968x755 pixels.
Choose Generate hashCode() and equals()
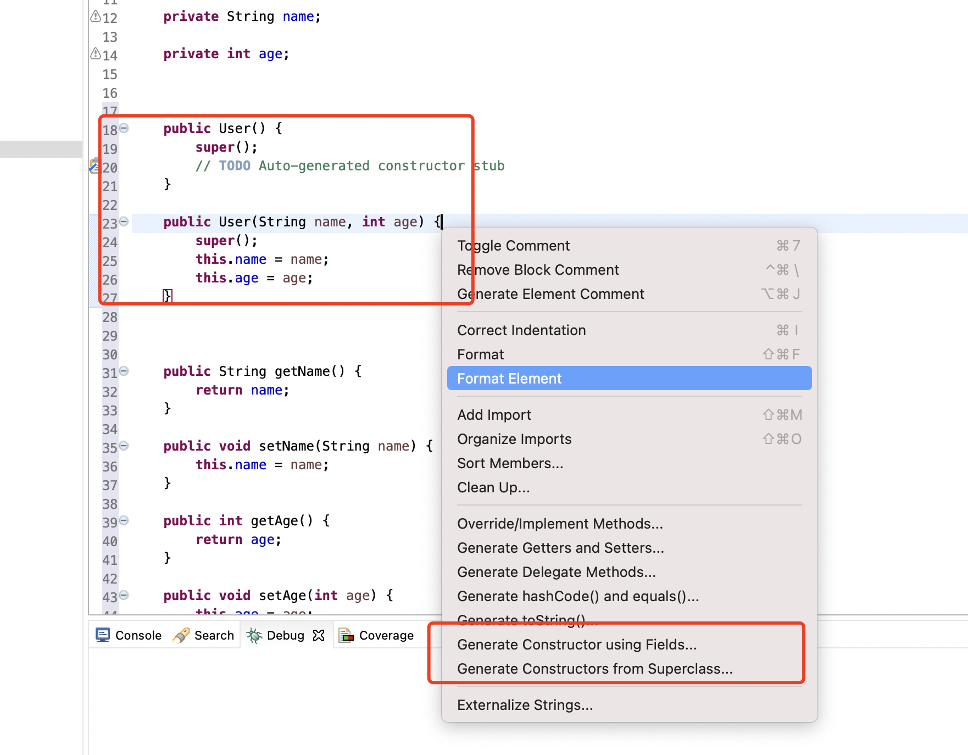629,596
